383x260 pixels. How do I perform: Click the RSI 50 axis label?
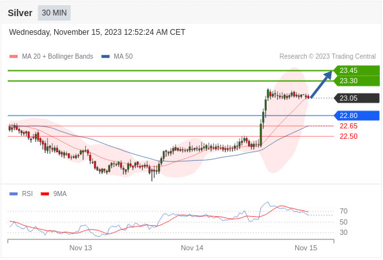pyautogui.click(x=344, y=222)
